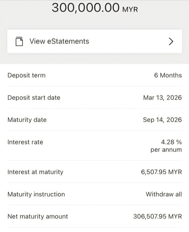Select the Deposit start date row
Viewport: 189px width, 232px height.
(x=94, y=97)
